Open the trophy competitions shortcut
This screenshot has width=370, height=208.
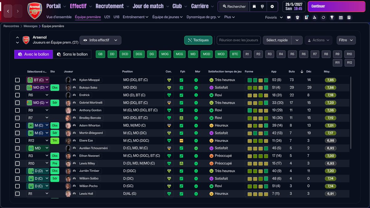pyautogui.click(x=332, y=18)
